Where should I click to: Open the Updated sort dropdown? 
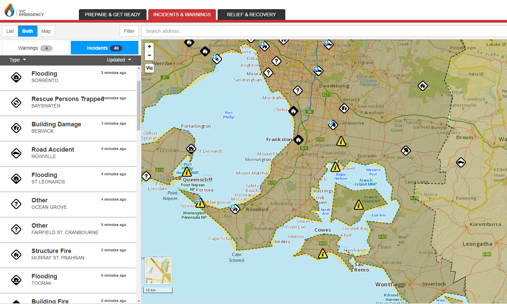point(119,60)
